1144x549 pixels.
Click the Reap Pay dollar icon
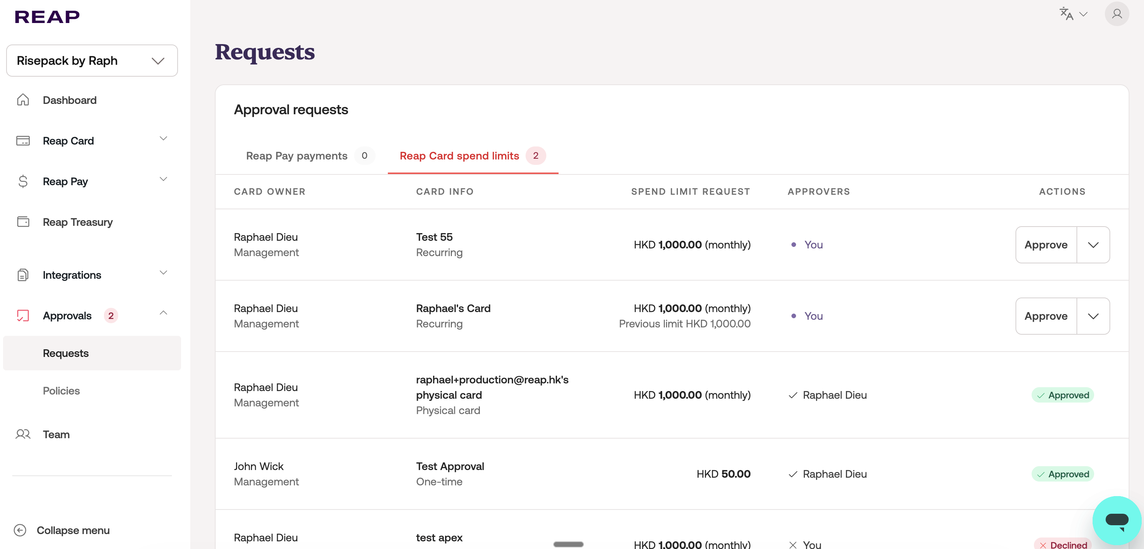(23, 181)
